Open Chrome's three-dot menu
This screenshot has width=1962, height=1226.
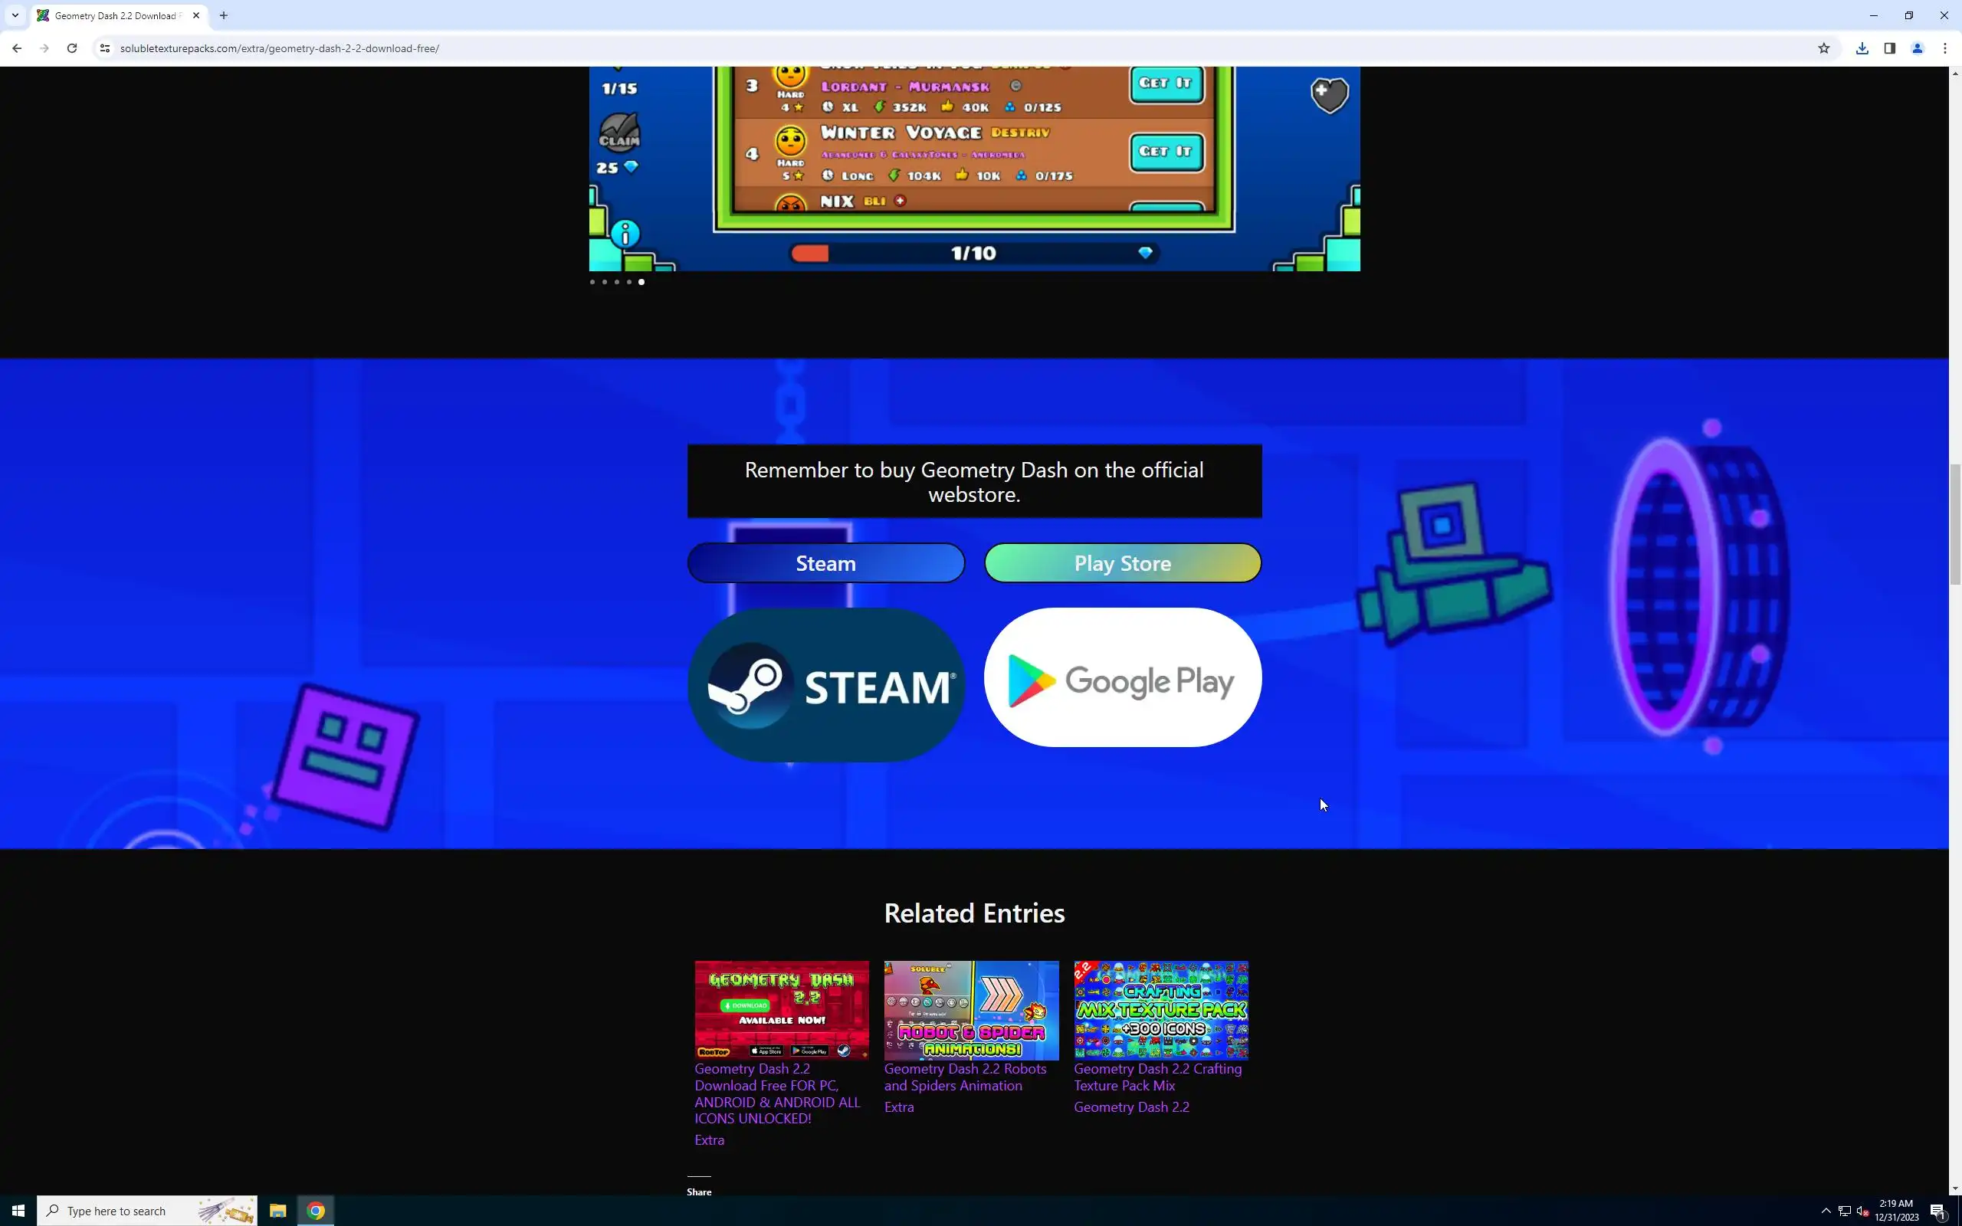(1945, 48)
